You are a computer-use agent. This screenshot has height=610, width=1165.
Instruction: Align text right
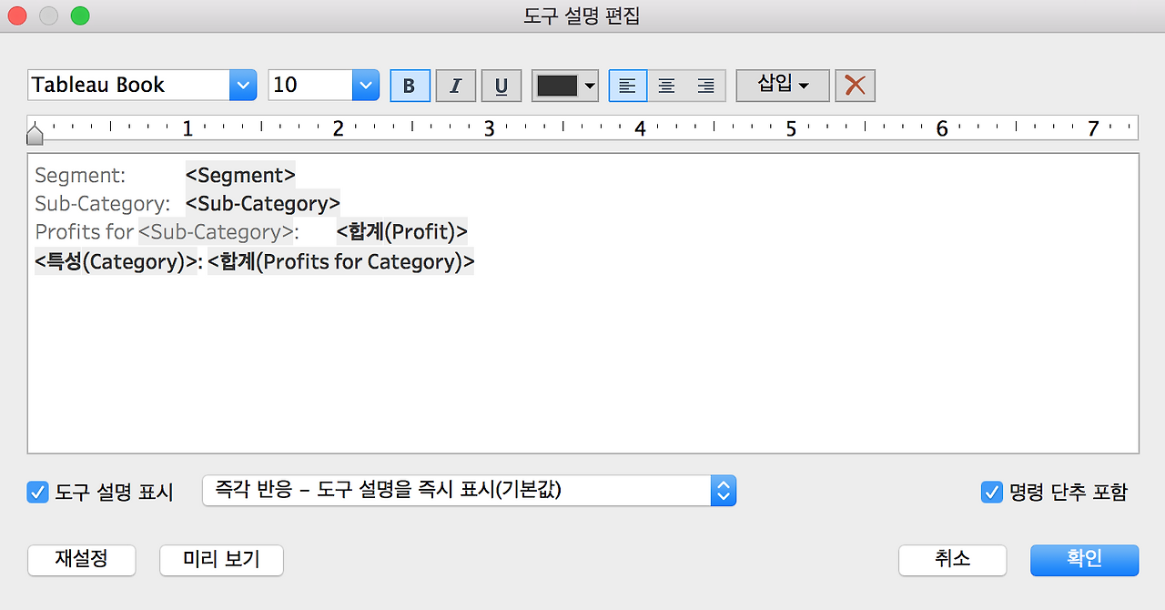coord(706,86)
